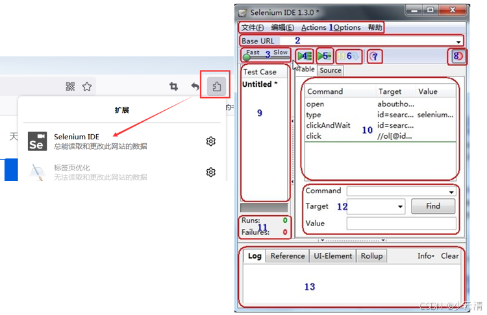Click the about:ho... target cell
This screenshot has height=315, width=487.
coord(395,104)
